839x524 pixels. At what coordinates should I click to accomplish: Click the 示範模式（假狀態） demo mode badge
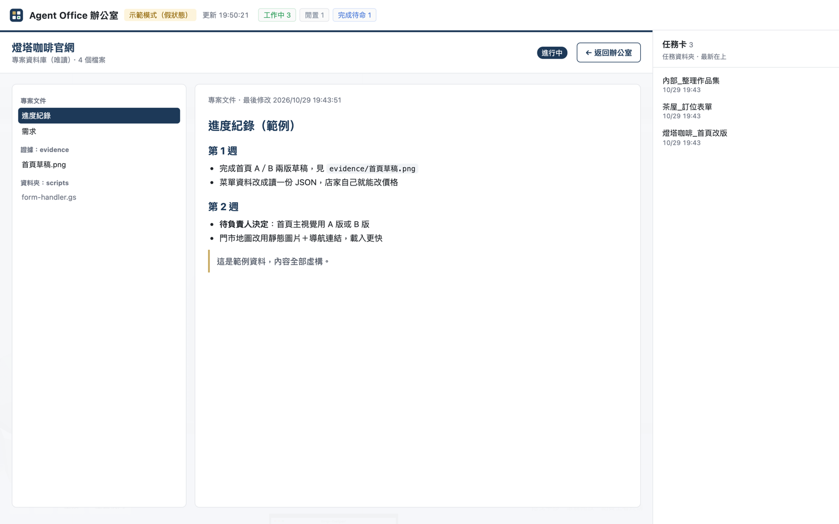coord(160,15)
